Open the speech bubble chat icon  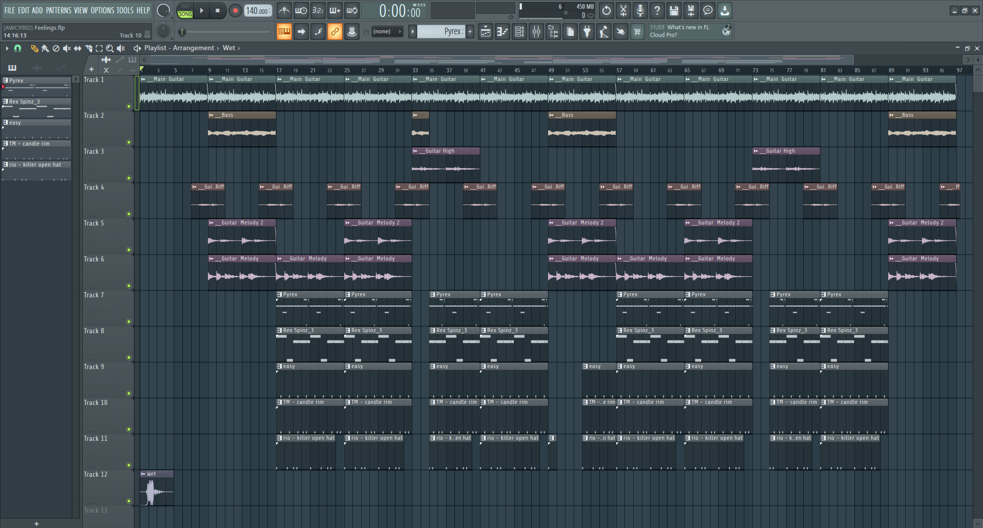tap(708, 10)
